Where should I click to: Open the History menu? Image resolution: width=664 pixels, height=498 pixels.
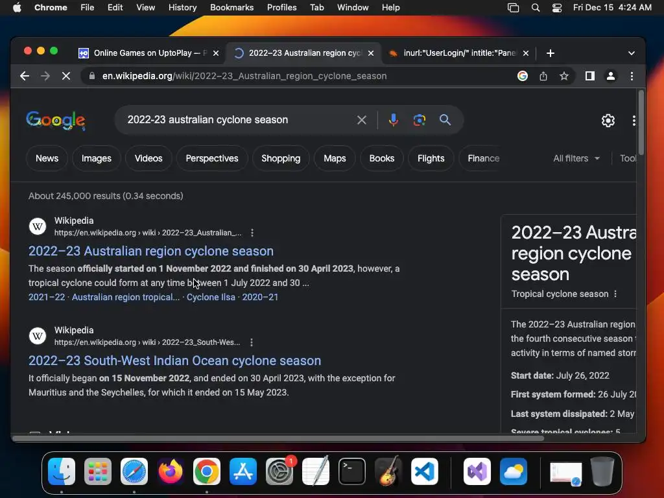[x=182, y=8]
